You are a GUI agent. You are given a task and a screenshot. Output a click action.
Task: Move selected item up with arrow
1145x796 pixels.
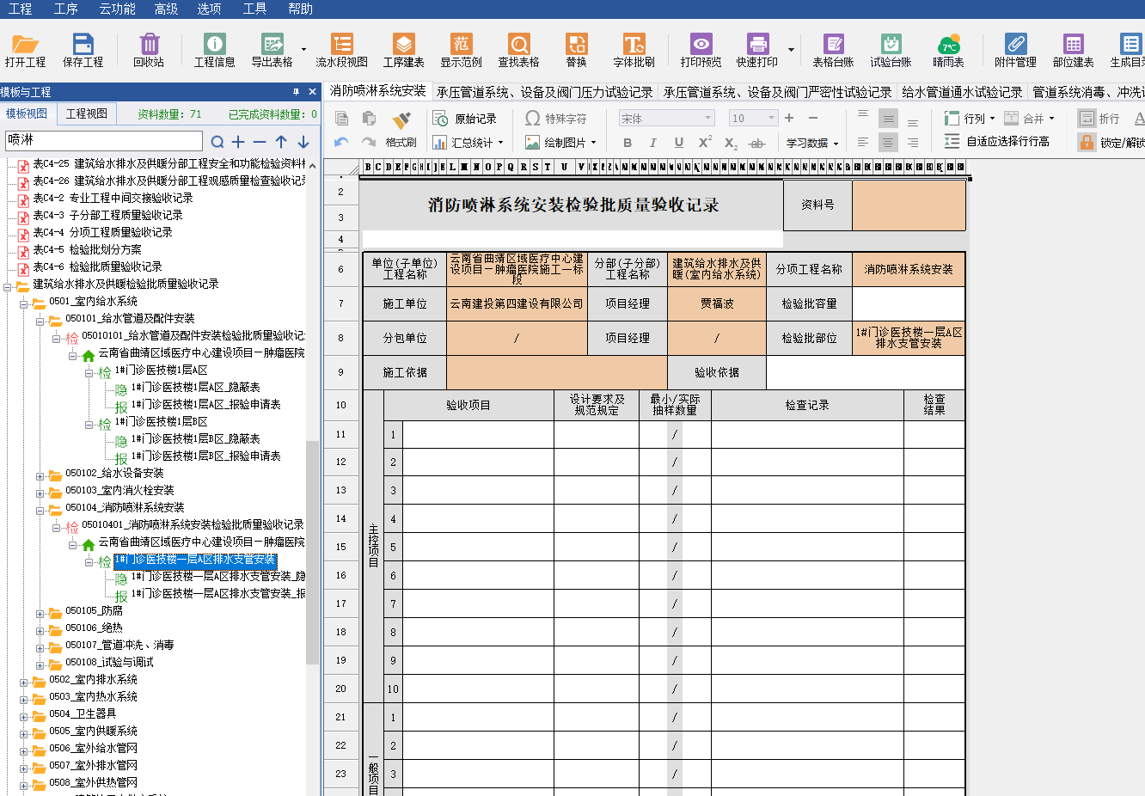click(281, 142)
